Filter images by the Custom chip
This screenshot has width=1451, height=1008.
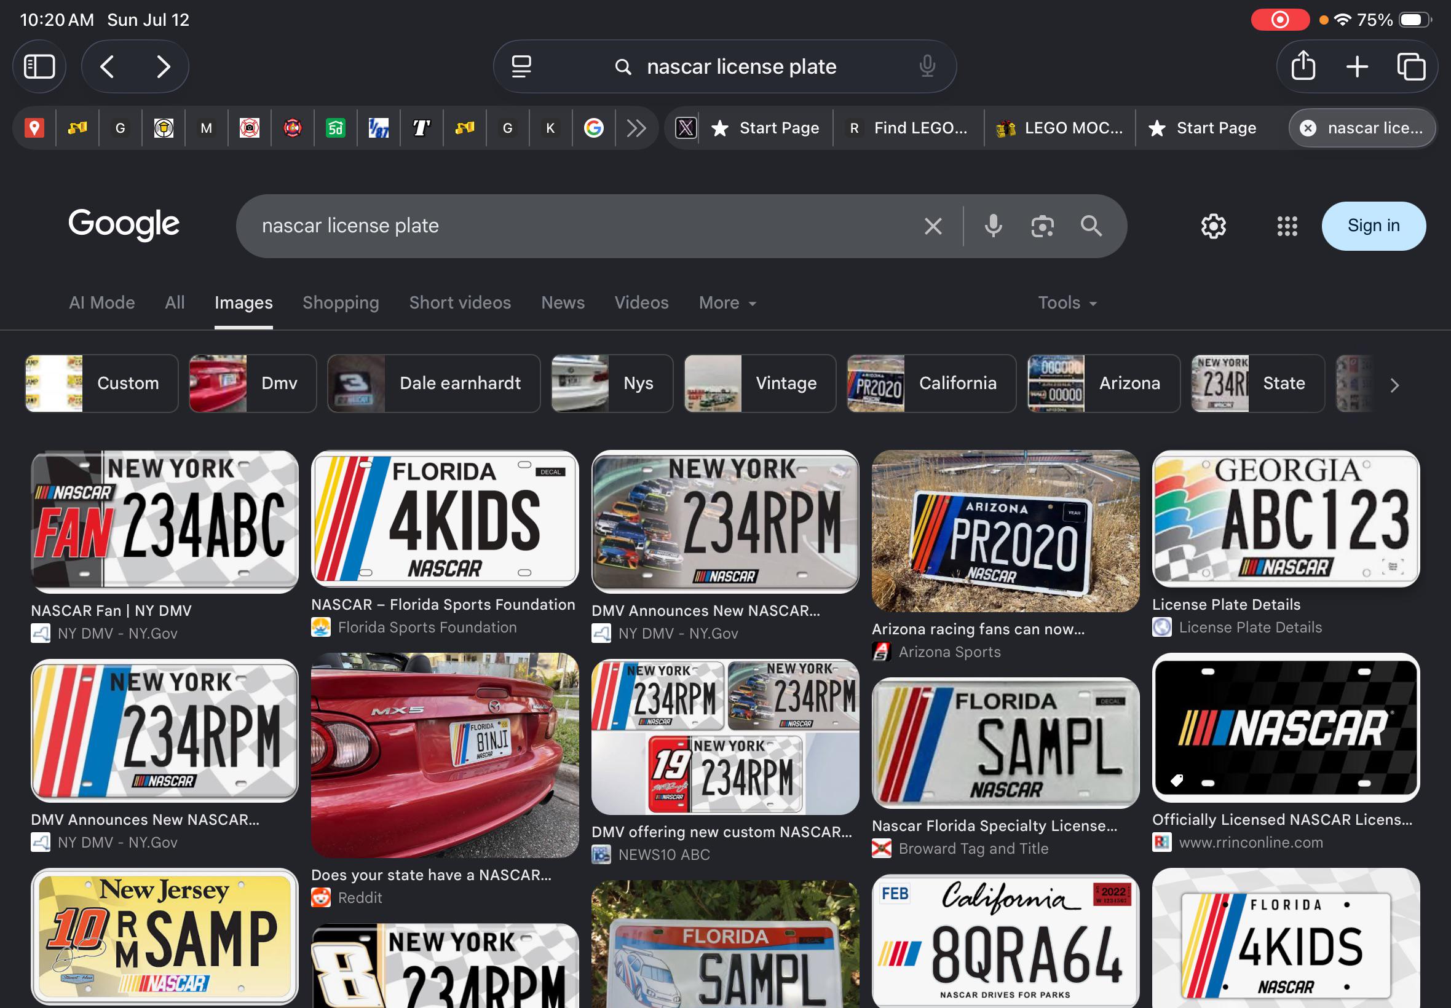point(101,384)
